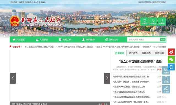Click the slideshow caption bar text
This screenshot has height=105, width=176.
(x=29, y=104)
